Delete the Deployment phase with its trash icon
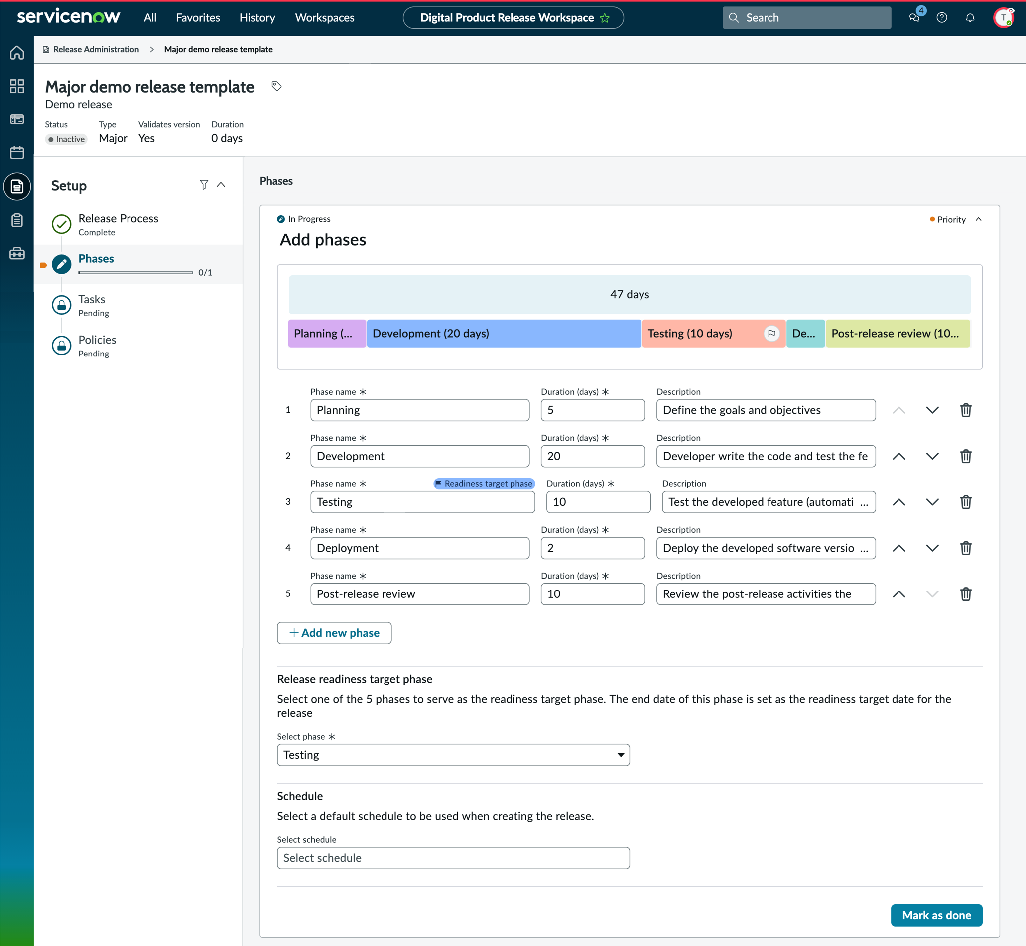The width and height of the screenshot is (1026, 946). [x=966, y=548]
